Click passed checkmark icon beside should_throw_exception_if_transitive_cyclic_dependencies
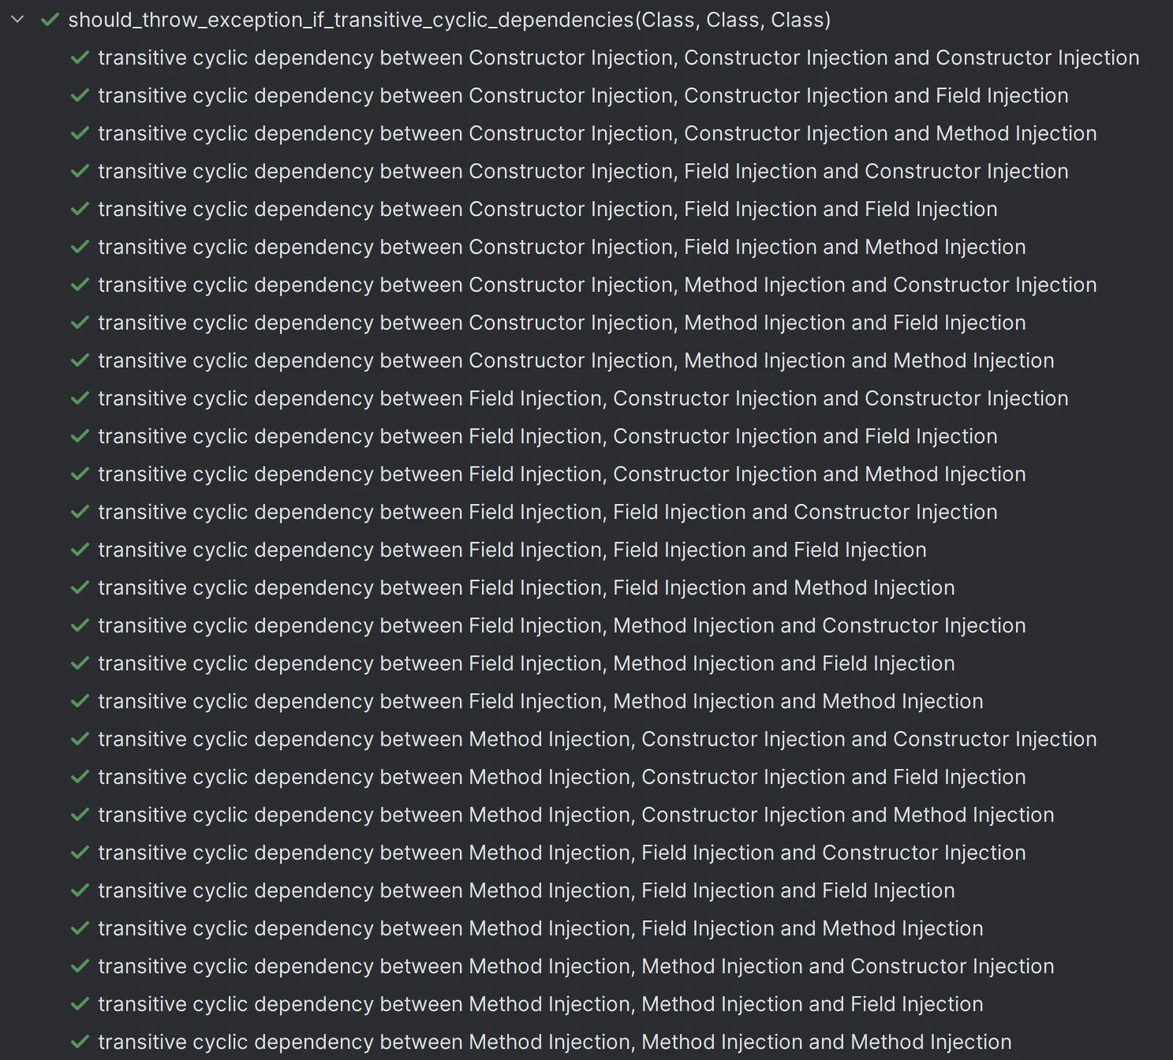 click(x=50, y=20)
